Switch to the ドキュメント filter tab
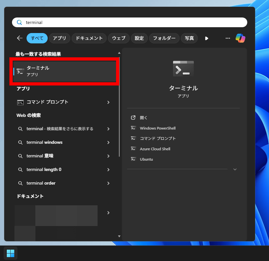The height and width of the screenshot is (261, 269). point(89,38)
